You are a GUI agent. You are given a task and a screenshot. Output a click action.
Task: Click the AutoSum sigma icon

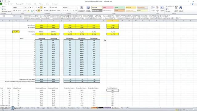coord(166,6)
